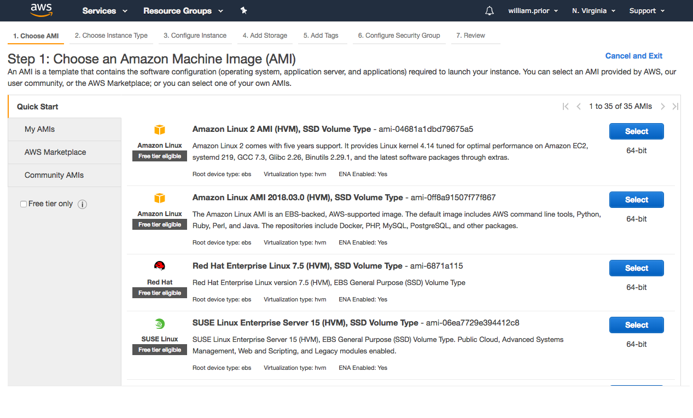Click Free tier eligible badge under Red Hat

click(x=160, y=293)
